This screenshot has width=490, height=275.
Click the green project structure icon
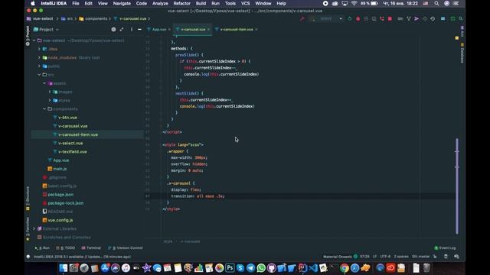click(452, 18)
